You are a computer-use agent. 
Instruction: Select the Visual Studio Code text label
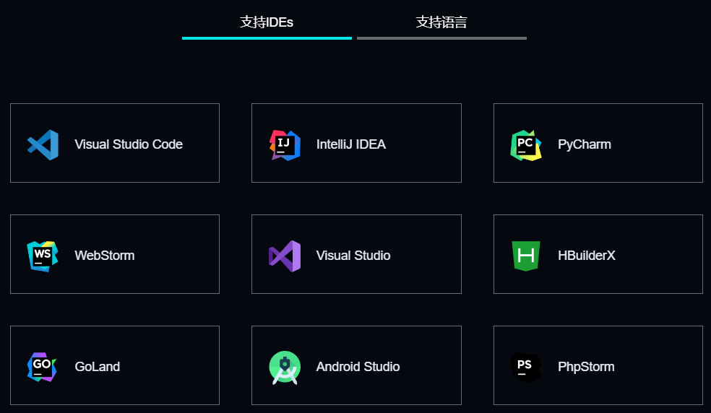coord(129,144)
